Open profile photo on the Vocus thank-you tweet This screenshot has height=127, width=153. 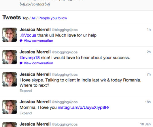coord(10,35)
